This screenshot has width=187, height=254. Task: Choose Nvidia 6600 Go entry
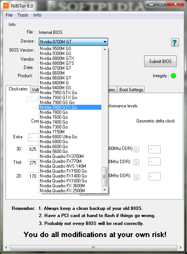coord(70,147)
